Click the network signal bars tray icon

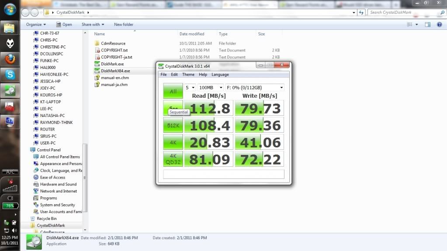click(10, 188)
